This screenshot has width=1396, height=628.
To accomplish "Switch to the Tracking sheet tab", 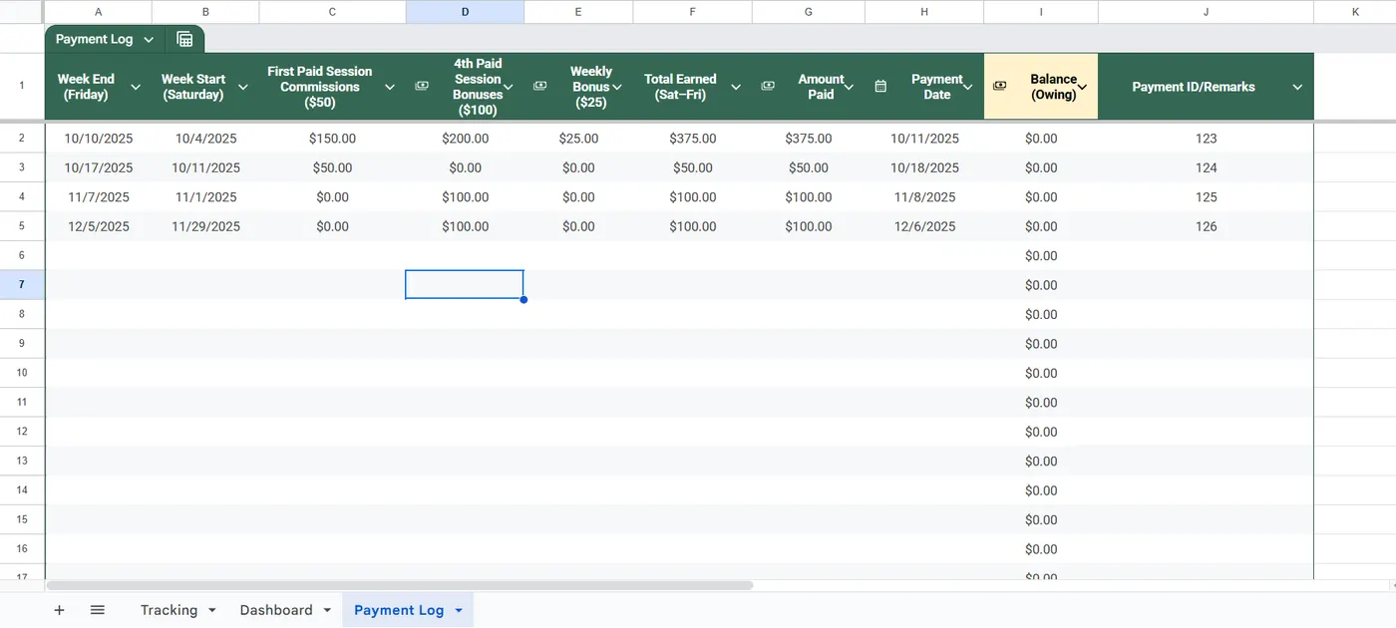I will tap(169, 610).
